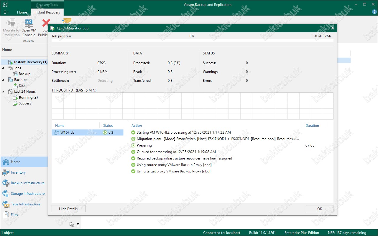This screenshot has width=378, height=236.
Task: Collapse the Backups tree node
Action: pos(3,80)
